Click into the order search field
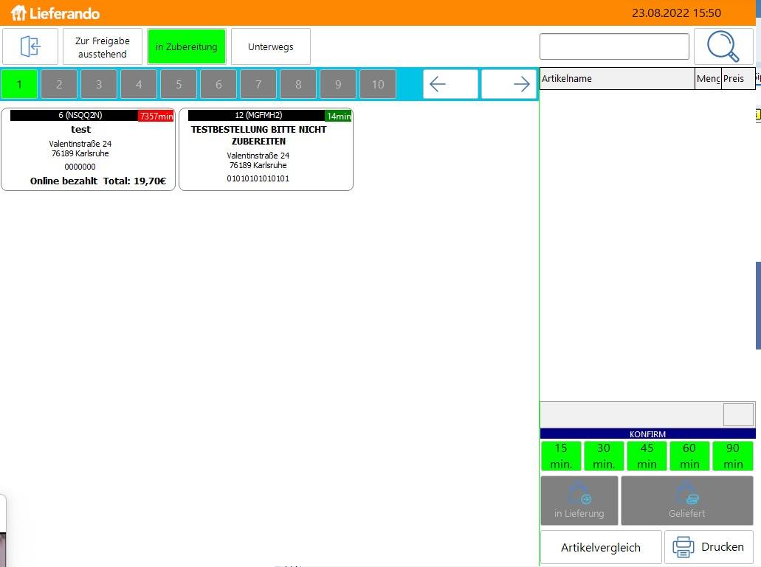Viewport: 761px width, 567px height. pyautogui.click(x=614, y=46)
